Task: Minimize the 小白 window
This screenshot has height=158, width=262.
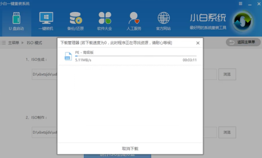Action: (250, 4)
